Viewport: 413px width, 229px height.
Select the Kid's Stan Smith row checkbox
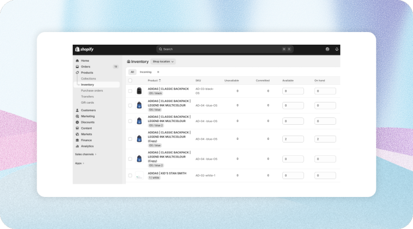130,175
